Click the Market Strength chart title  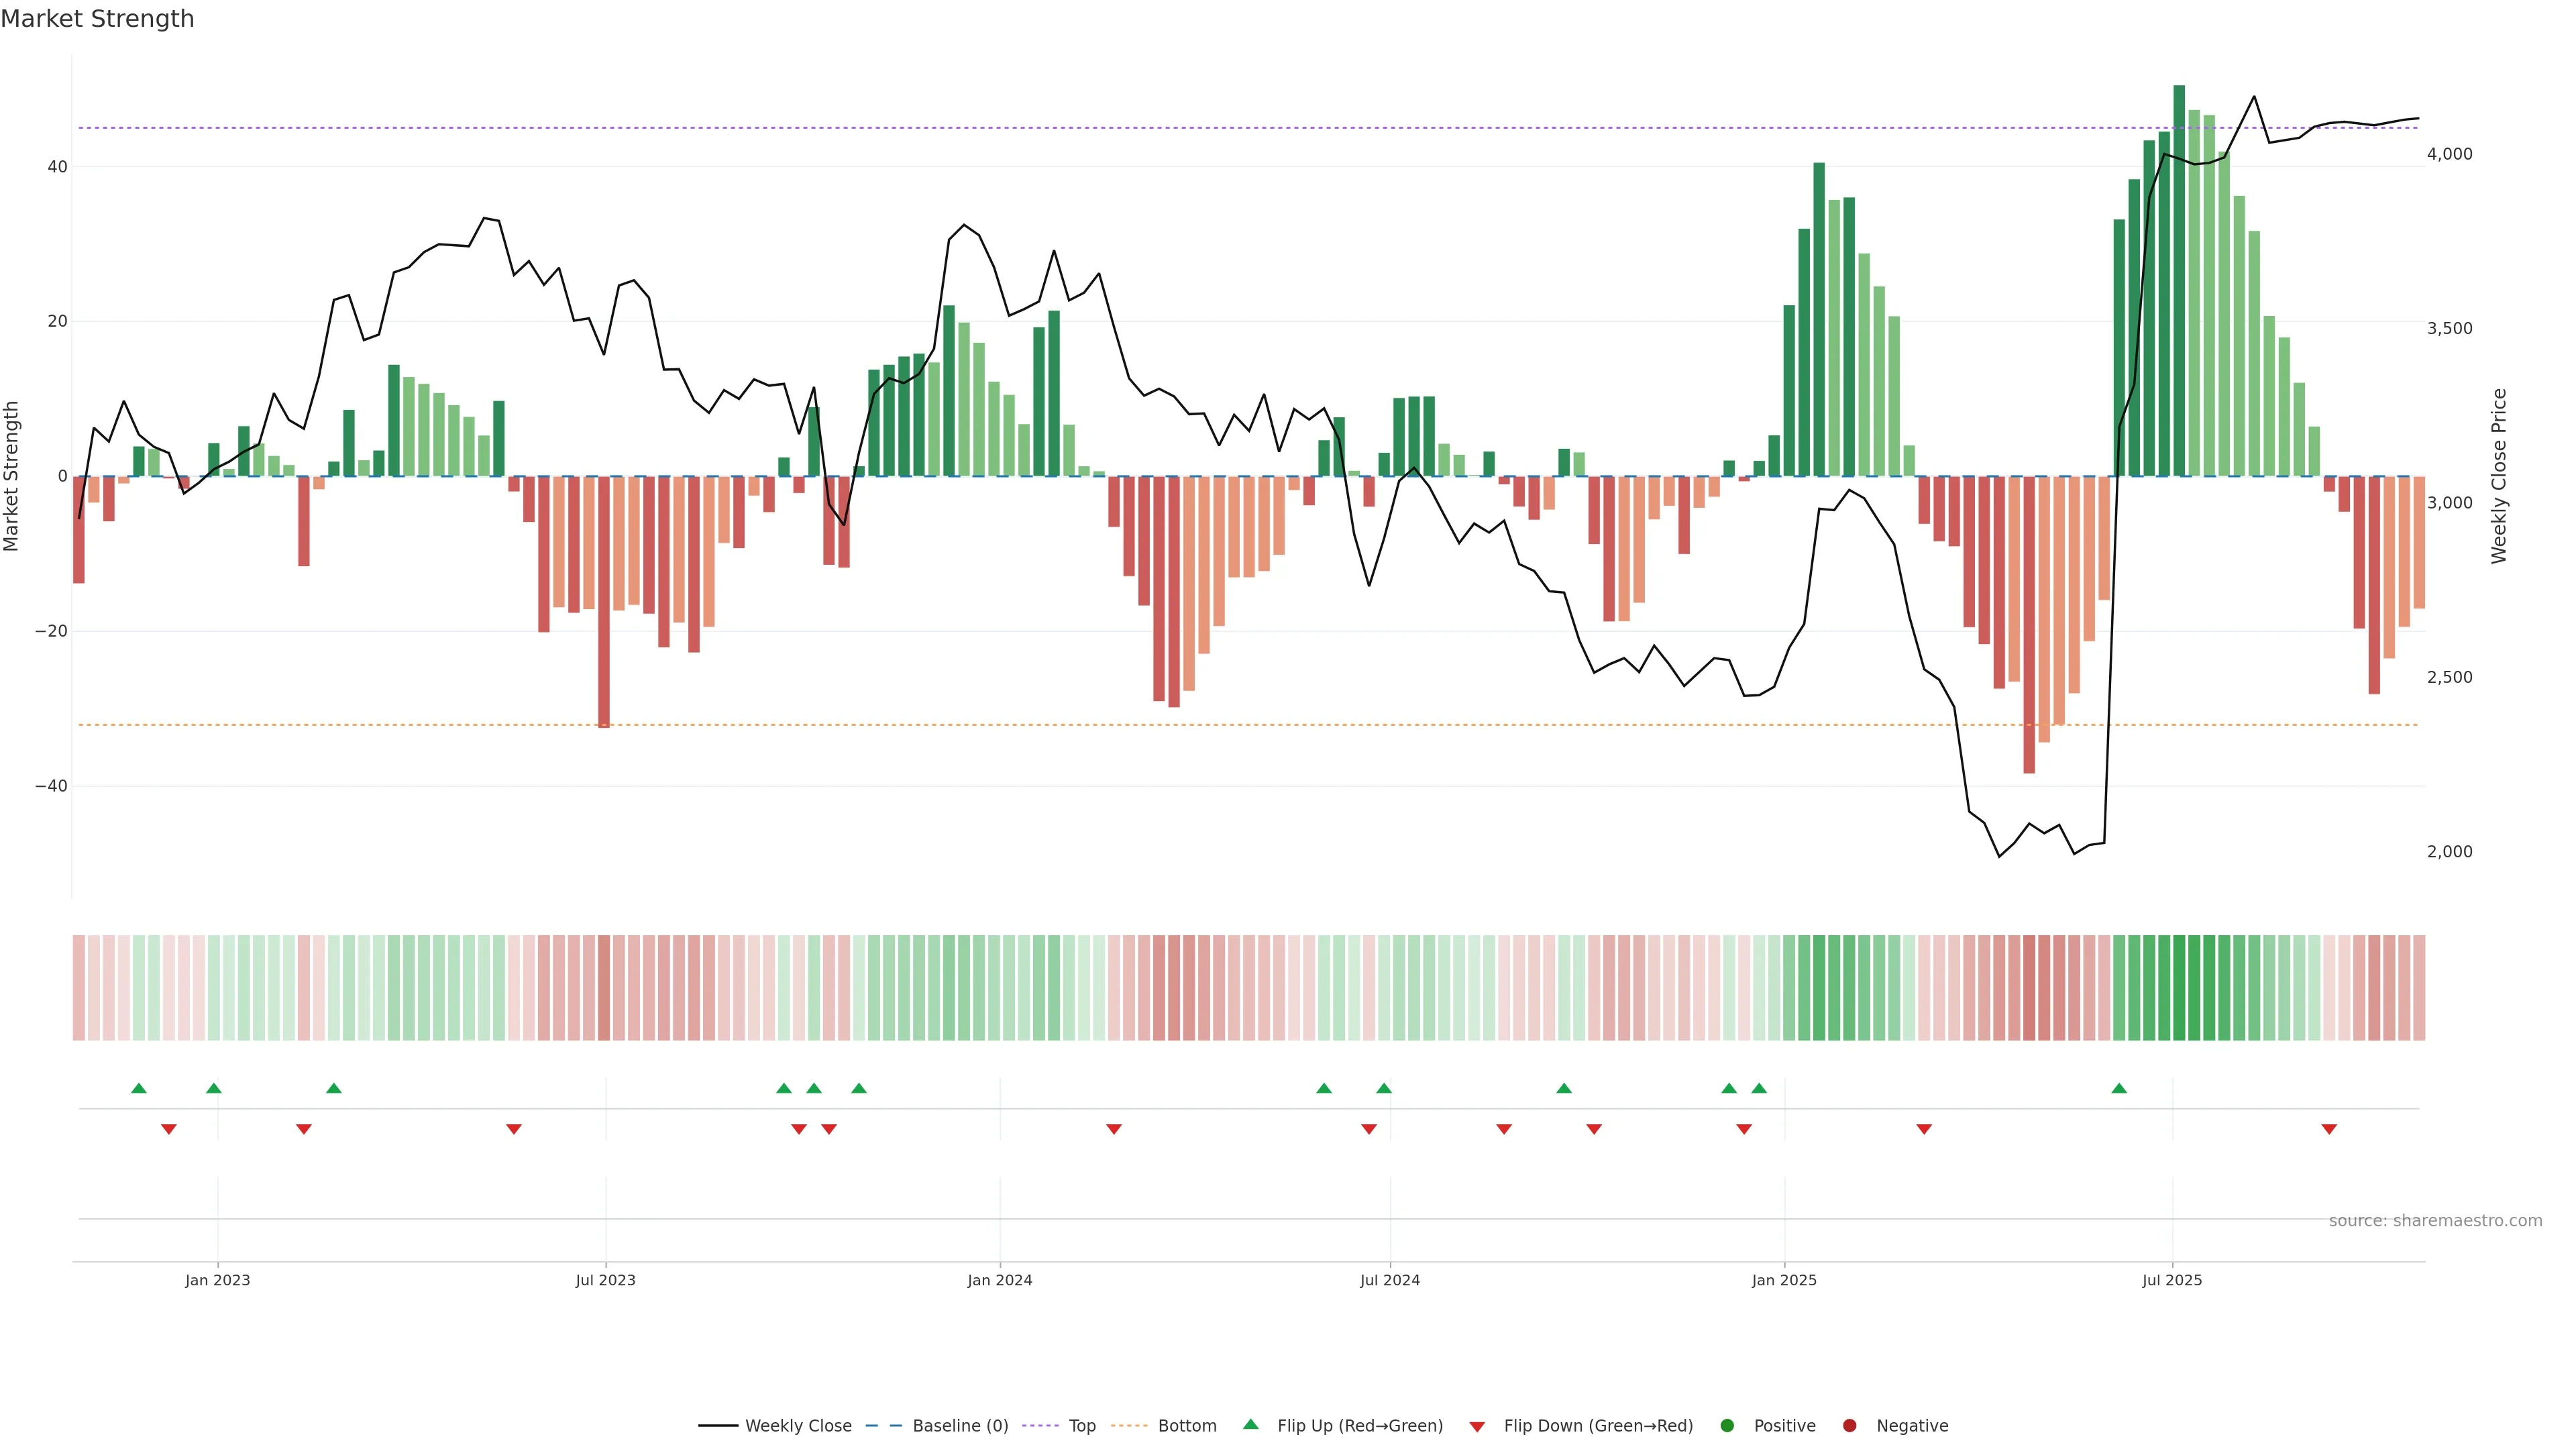click(97, 19)
